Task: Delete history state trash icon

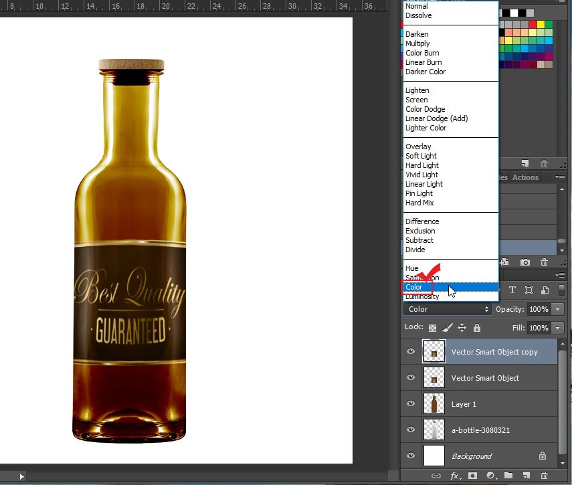Action: point(544,262)
